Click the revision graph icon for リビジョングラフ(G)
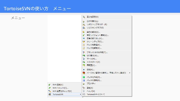180x101 pixels. tap(84, 28)
